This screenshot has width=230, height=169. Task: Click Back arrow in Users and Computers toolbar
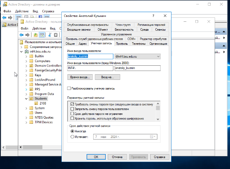click(21, 35)
